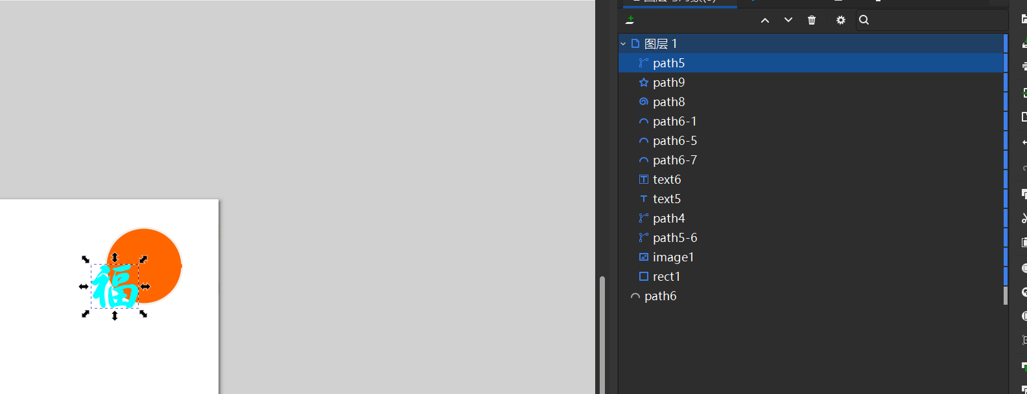Open the layers panel settings gear
Image resolution: width=1027 pixels, height=394 pixels.
pyautogui.click(x=841, y=20)
